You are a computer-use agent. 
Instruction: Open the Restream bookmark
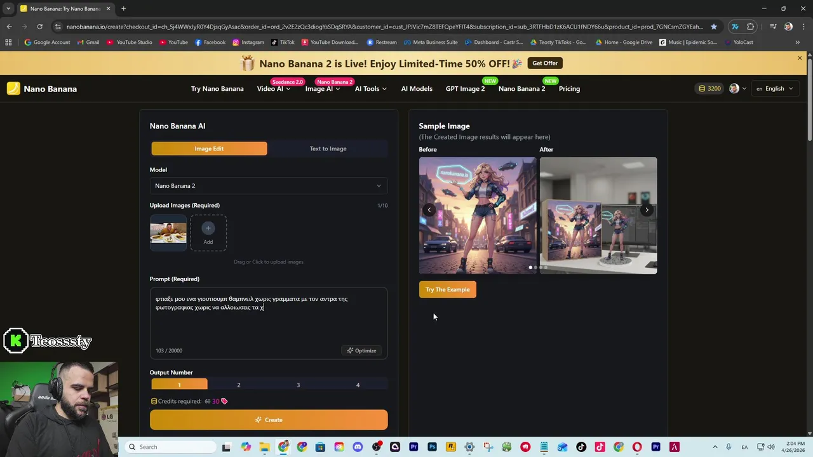coord(382,43)
